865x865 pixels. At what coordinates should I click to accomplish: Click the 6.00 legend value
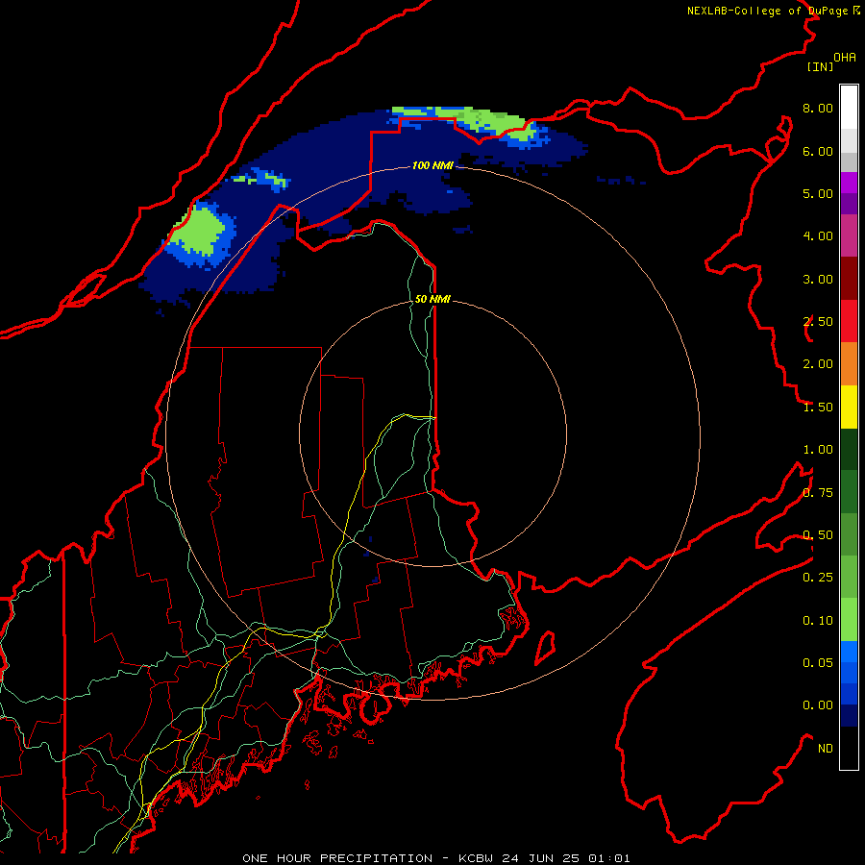point(818,151)
